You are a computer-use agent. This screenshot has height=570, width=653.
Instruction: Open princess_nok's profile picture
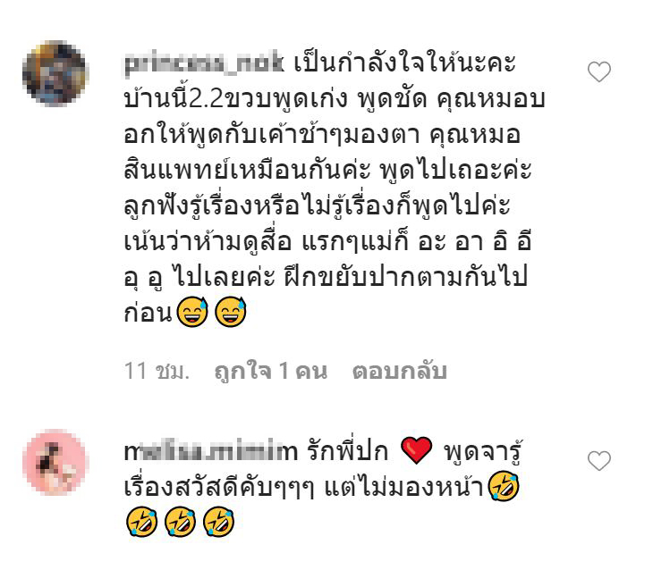pyautogui.click(x=55, y=73)
